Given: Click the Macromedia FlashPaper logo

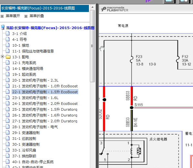Looking at the screenshot, I should coord(115,9).
